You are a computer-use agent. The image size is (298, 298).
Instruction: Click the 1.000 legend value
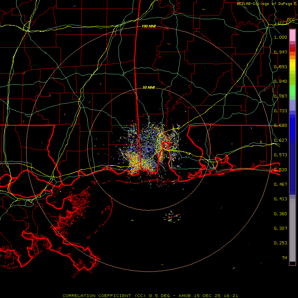pyautogui.click(x=280, y=37)
